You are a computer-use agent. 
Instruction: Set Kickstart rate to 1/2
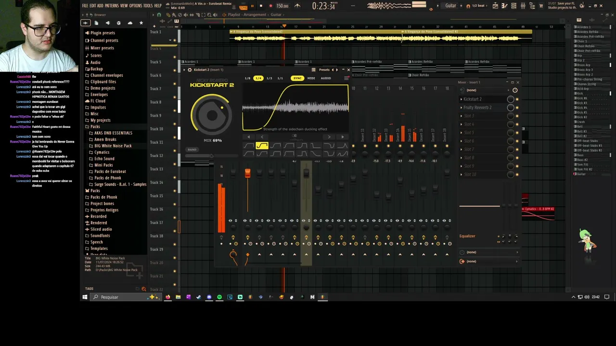[x=269, y=78]
